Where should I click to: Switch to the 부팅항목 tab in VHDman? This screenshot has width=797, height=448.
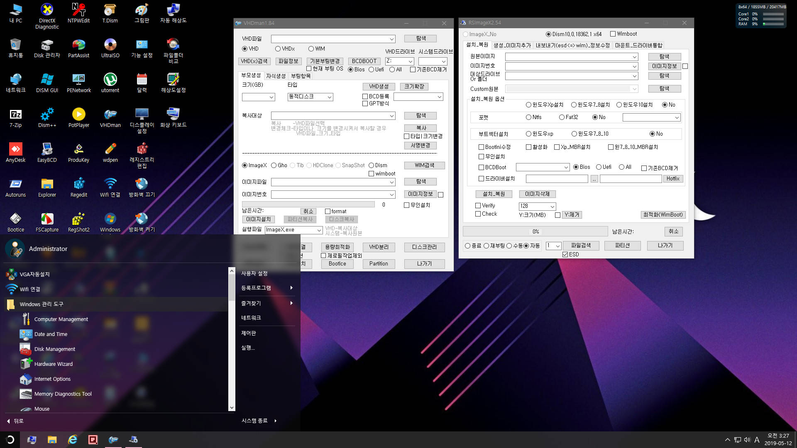click(x=301, y=76)
